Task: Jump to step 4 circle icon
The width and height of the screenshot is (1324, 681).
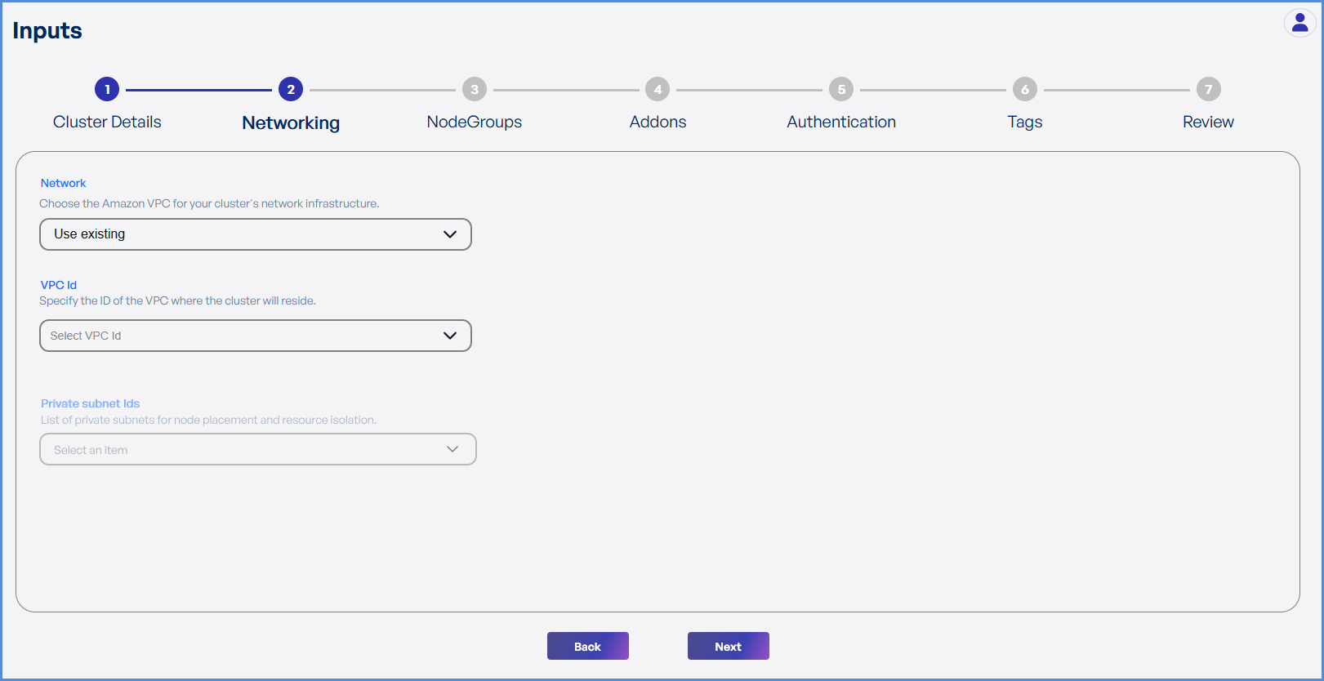Action: click(658, 89)
